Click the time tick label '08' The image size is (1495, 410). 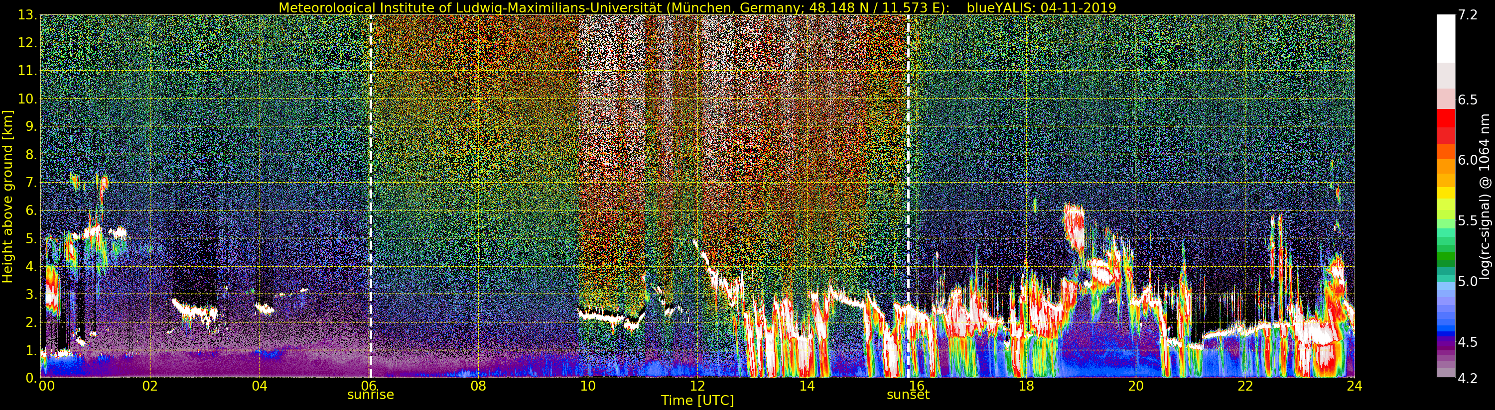[x=478, y=386]
